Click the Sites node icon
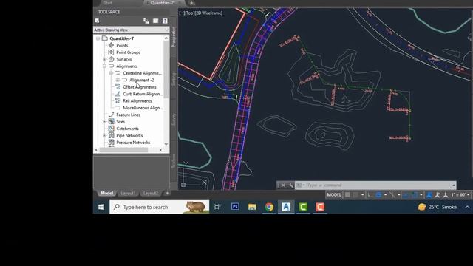 [111, 121]
